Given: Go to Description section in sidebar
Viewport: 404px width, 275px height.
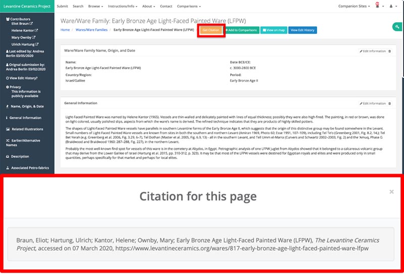Looking at the screenshot, I should pos(18,156).
